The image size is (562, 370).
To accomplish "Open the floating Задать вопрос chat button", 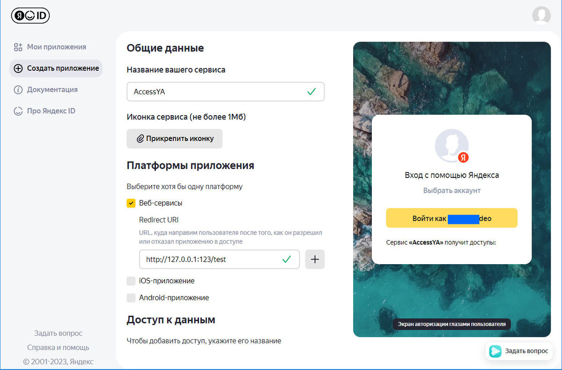I will point(519,351).
